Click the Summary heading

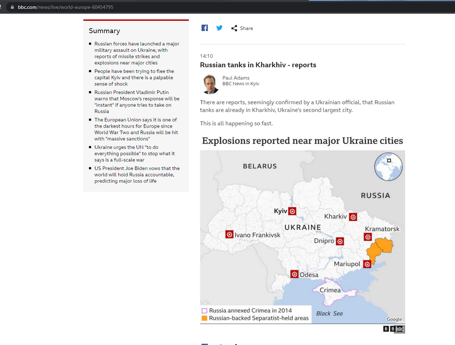(x=104, y=31)
